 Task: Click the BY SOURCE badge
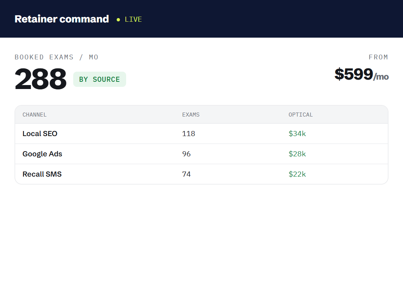point(99,79)
